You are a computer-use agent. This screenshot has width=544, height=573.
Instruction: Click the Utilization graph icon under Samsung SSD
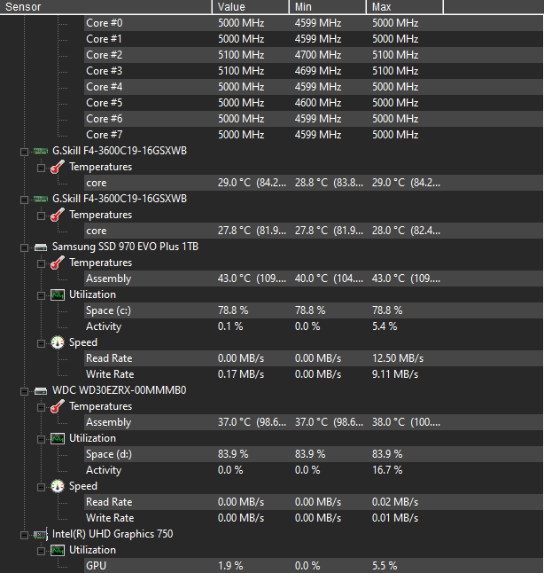coord(58,294)
